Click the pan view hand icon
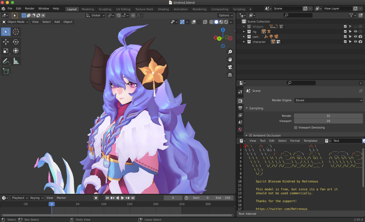 (230, 59)
